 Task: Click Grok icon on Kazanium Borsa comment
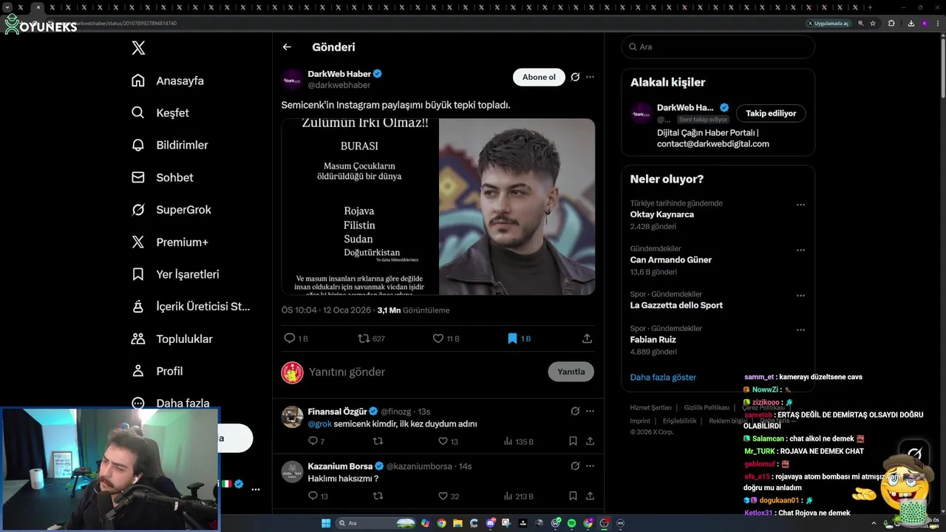575,466
